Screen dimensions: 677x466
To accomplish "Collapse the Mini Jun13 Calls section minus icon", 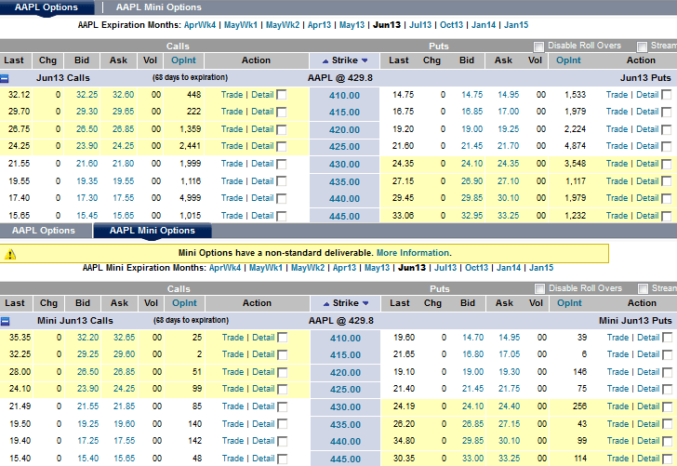I will coord(5,321).
